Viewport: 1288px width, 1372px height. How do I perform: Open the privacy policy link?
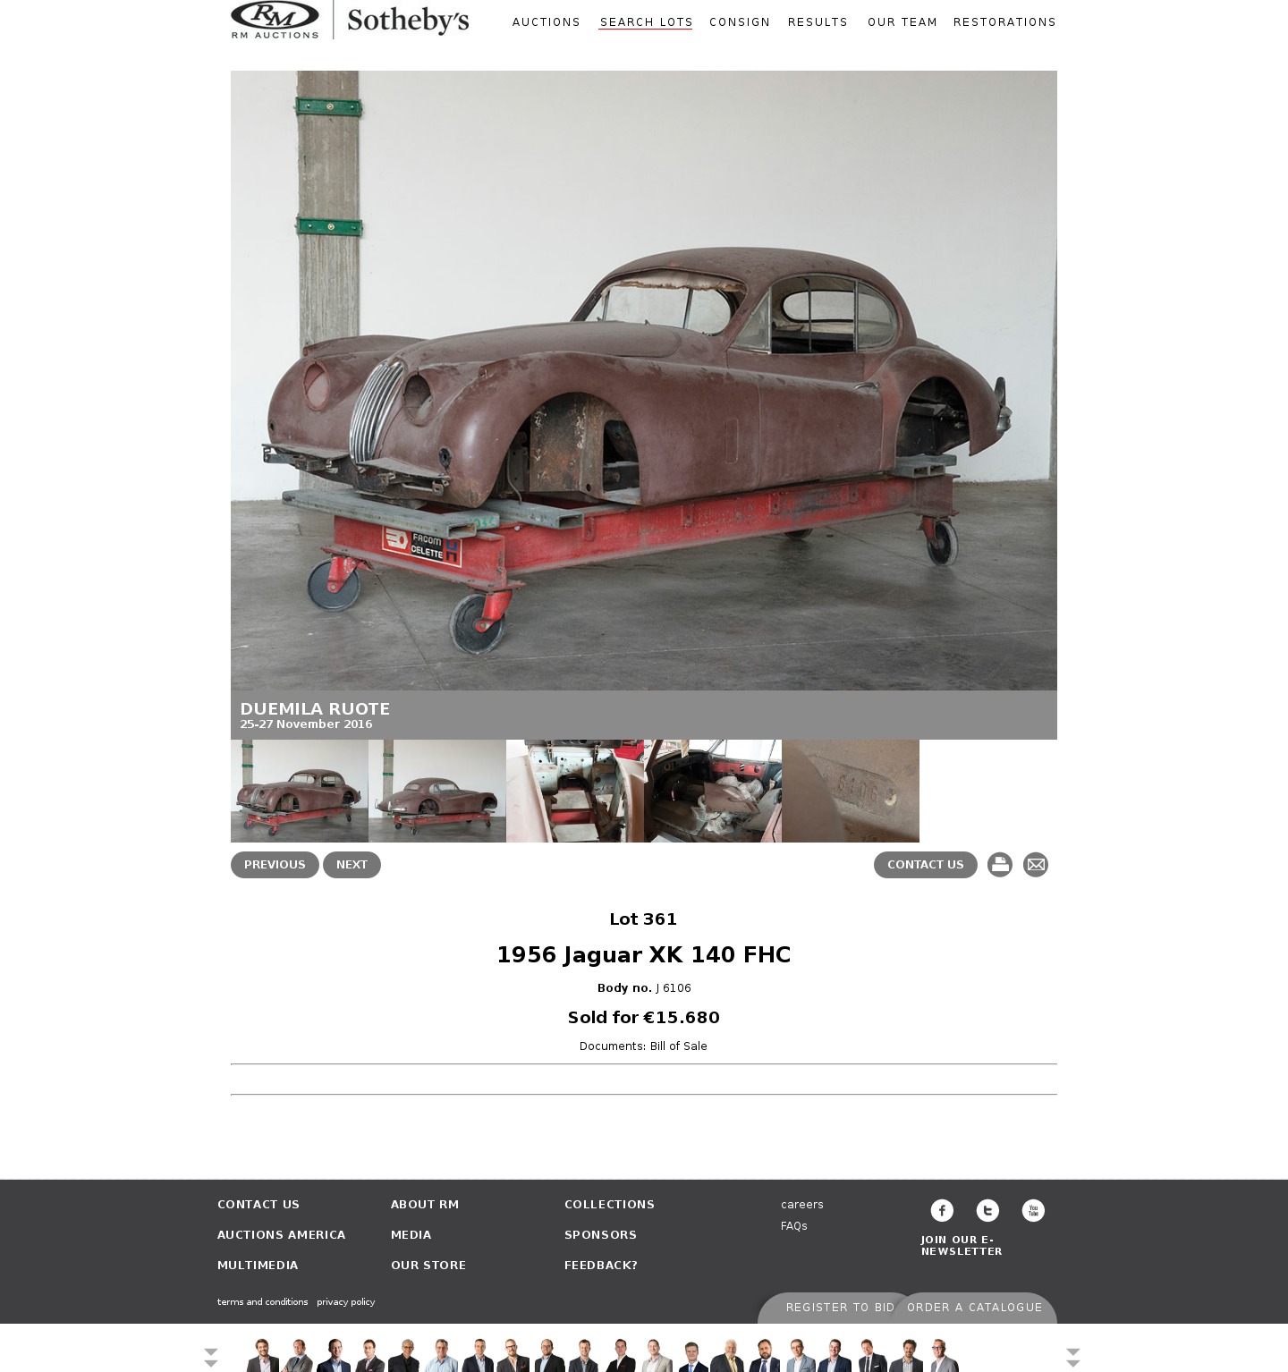[x=345, y=1302]
